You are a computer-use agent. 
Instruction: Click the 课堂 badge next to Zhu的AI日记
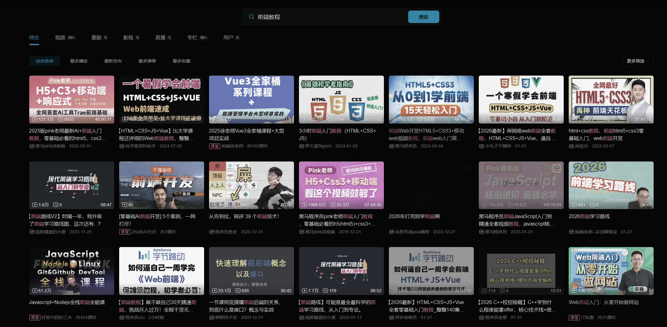tap(124, 232)
